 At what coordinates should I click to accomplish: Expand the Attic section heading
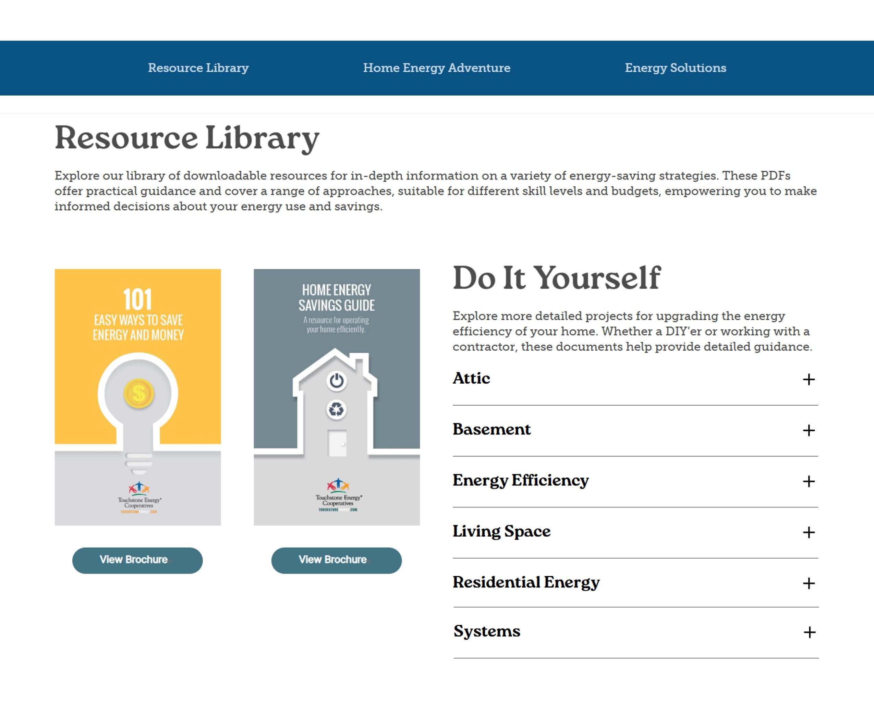click(471, 379)
